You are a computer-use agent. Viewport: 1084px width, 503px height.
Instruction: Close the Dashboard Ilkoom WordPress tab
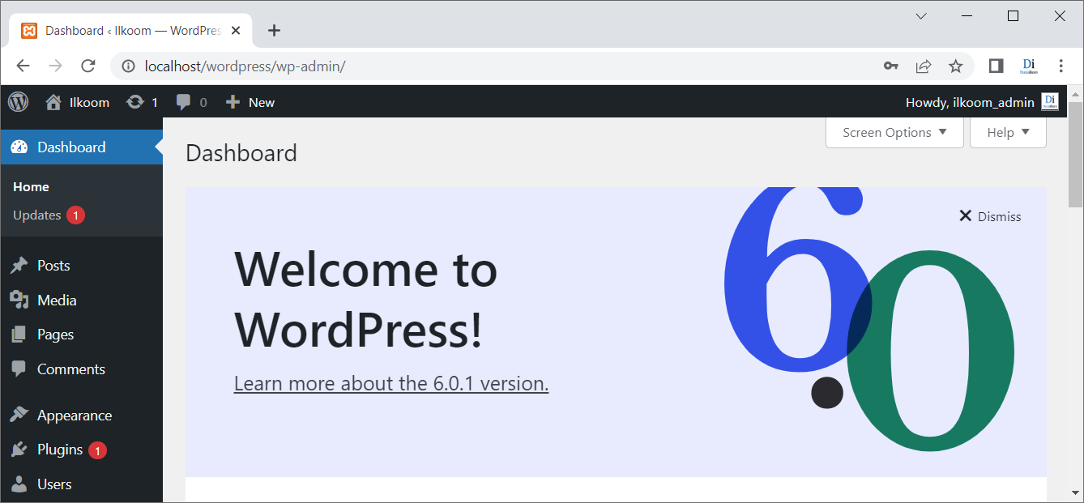236,31
